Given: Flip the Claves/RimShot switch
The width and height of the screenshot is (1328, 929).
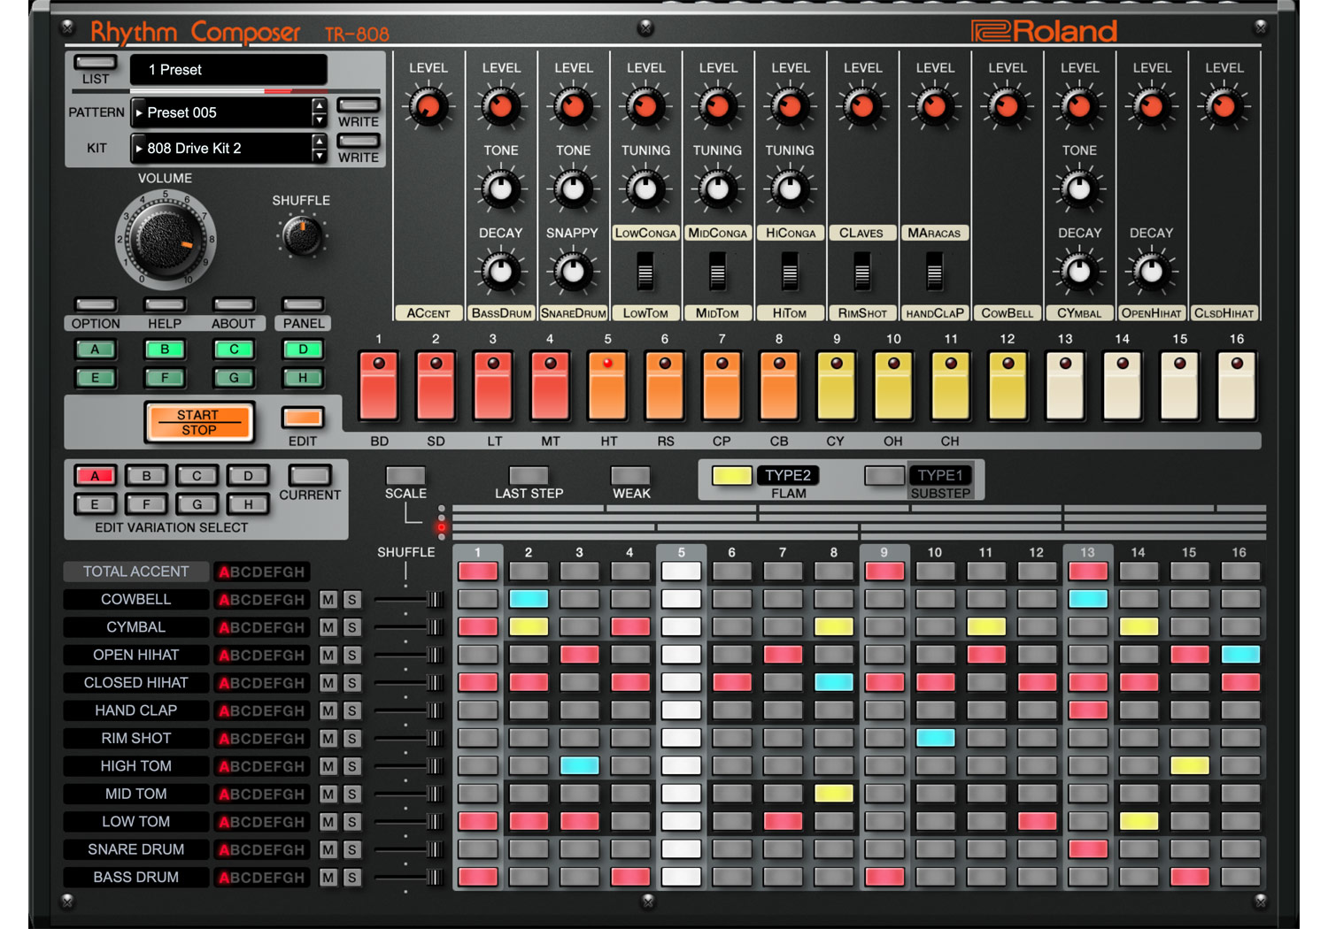Looking at the screenshot, I should point(862,272).
